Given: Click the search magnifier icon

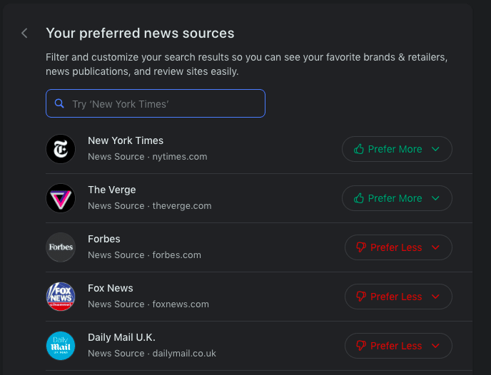Looking at the screenshot, I should (59, 103).
